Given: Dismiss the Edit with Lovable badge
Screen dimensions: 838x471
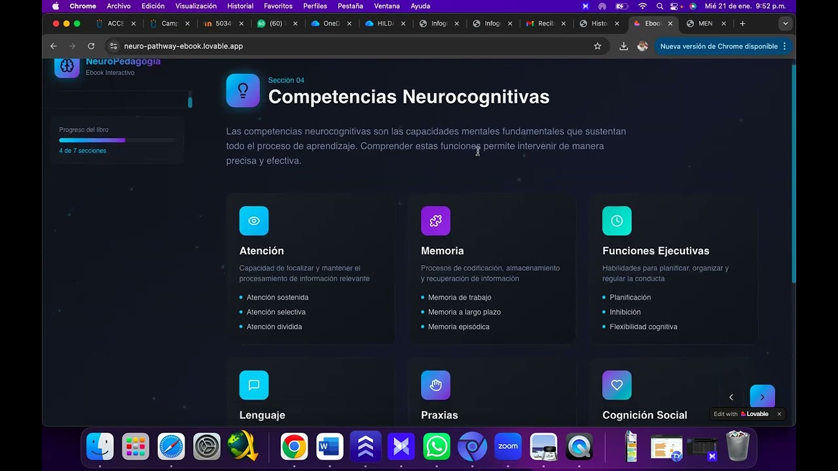Looking at the screenshot, I should click(x=779, y=414).
